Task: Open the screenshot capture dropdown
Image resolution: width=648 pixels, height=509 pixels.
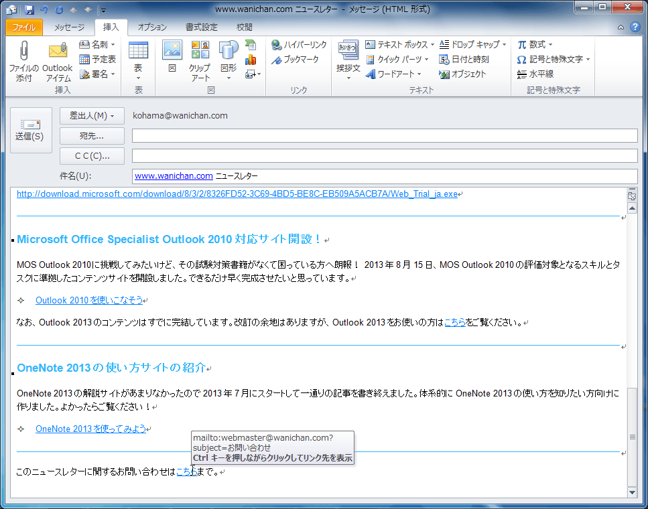Action: click(253, 74)
